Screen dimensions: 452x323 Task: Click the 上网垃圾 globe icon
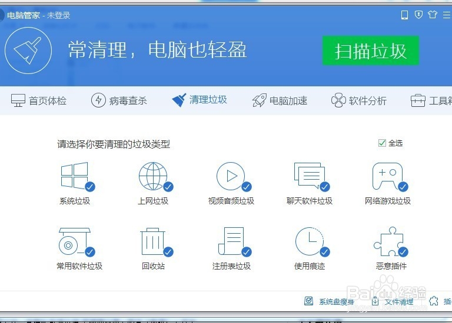click(153, 176)
